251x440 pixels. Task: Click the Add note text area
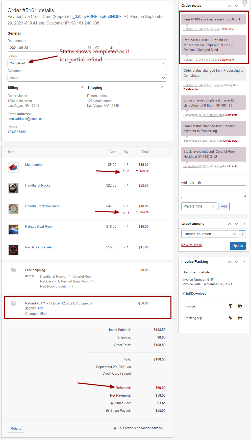pyautogui.click(x=214, y=192)
